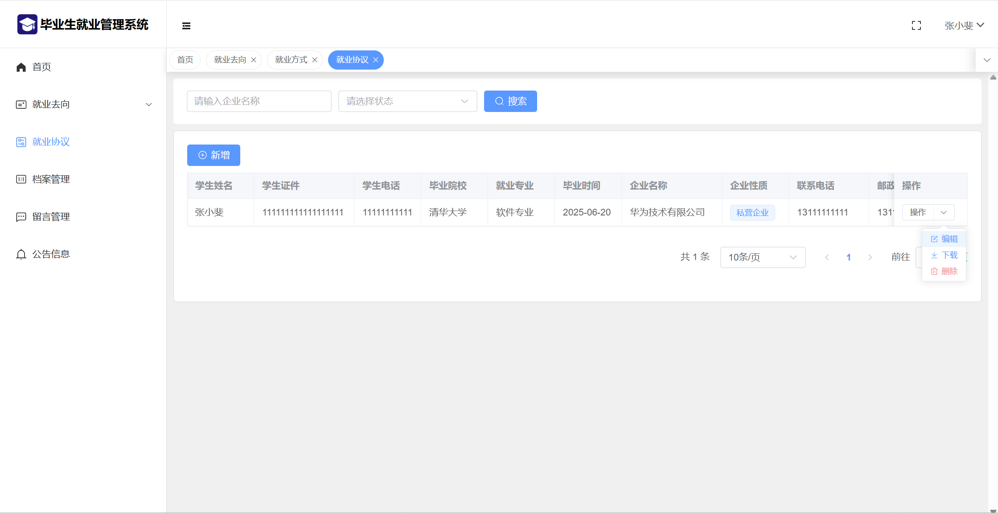Click the 搜索 button

pyautogui.click(x=510, y=101)
